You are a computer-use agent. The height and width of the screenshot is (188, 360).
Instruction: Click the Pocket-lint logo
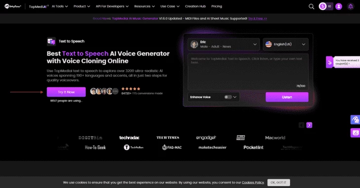point(253,148)
